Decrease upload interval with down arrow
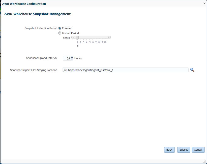Screen dimensions: 207x164 coord(72,59)
